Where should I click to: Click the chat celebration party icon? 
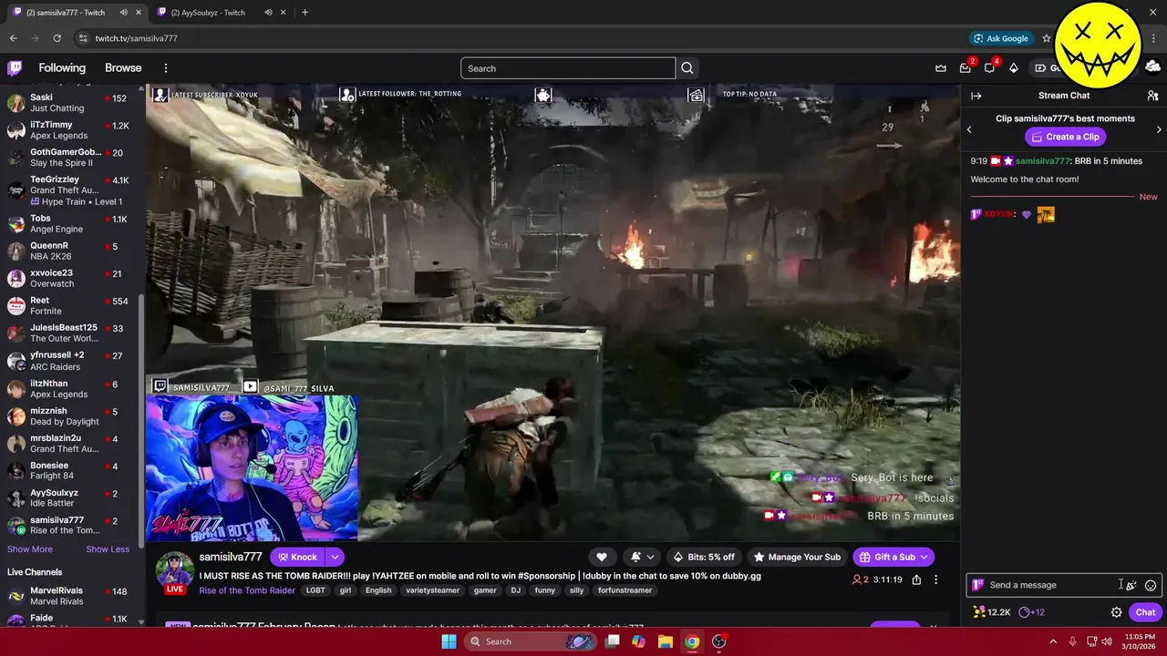coord(1131,585)
